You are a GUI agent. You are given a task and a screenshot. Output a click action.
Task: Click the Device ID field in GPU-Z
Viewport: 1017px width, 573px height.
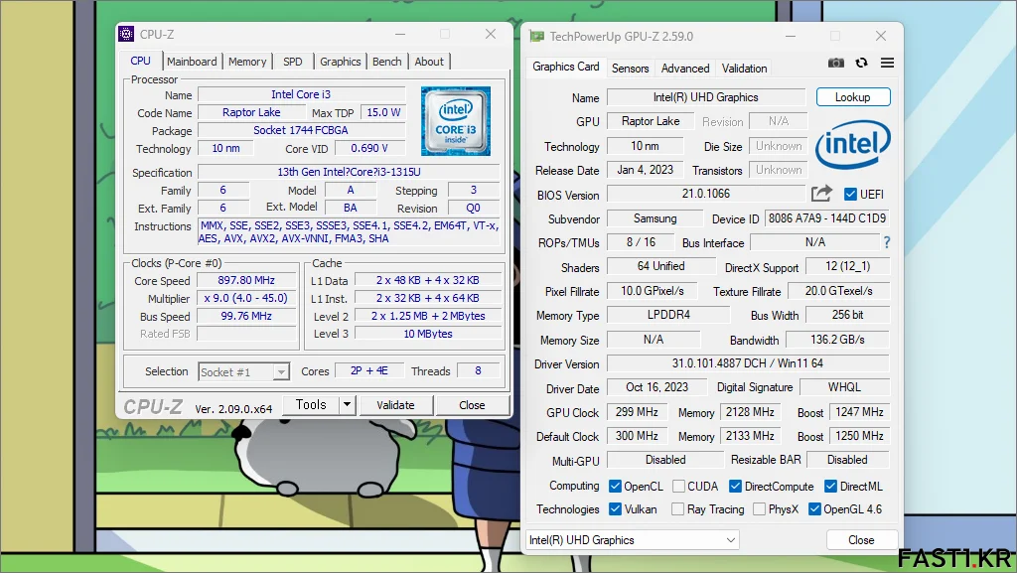(827, 218)
